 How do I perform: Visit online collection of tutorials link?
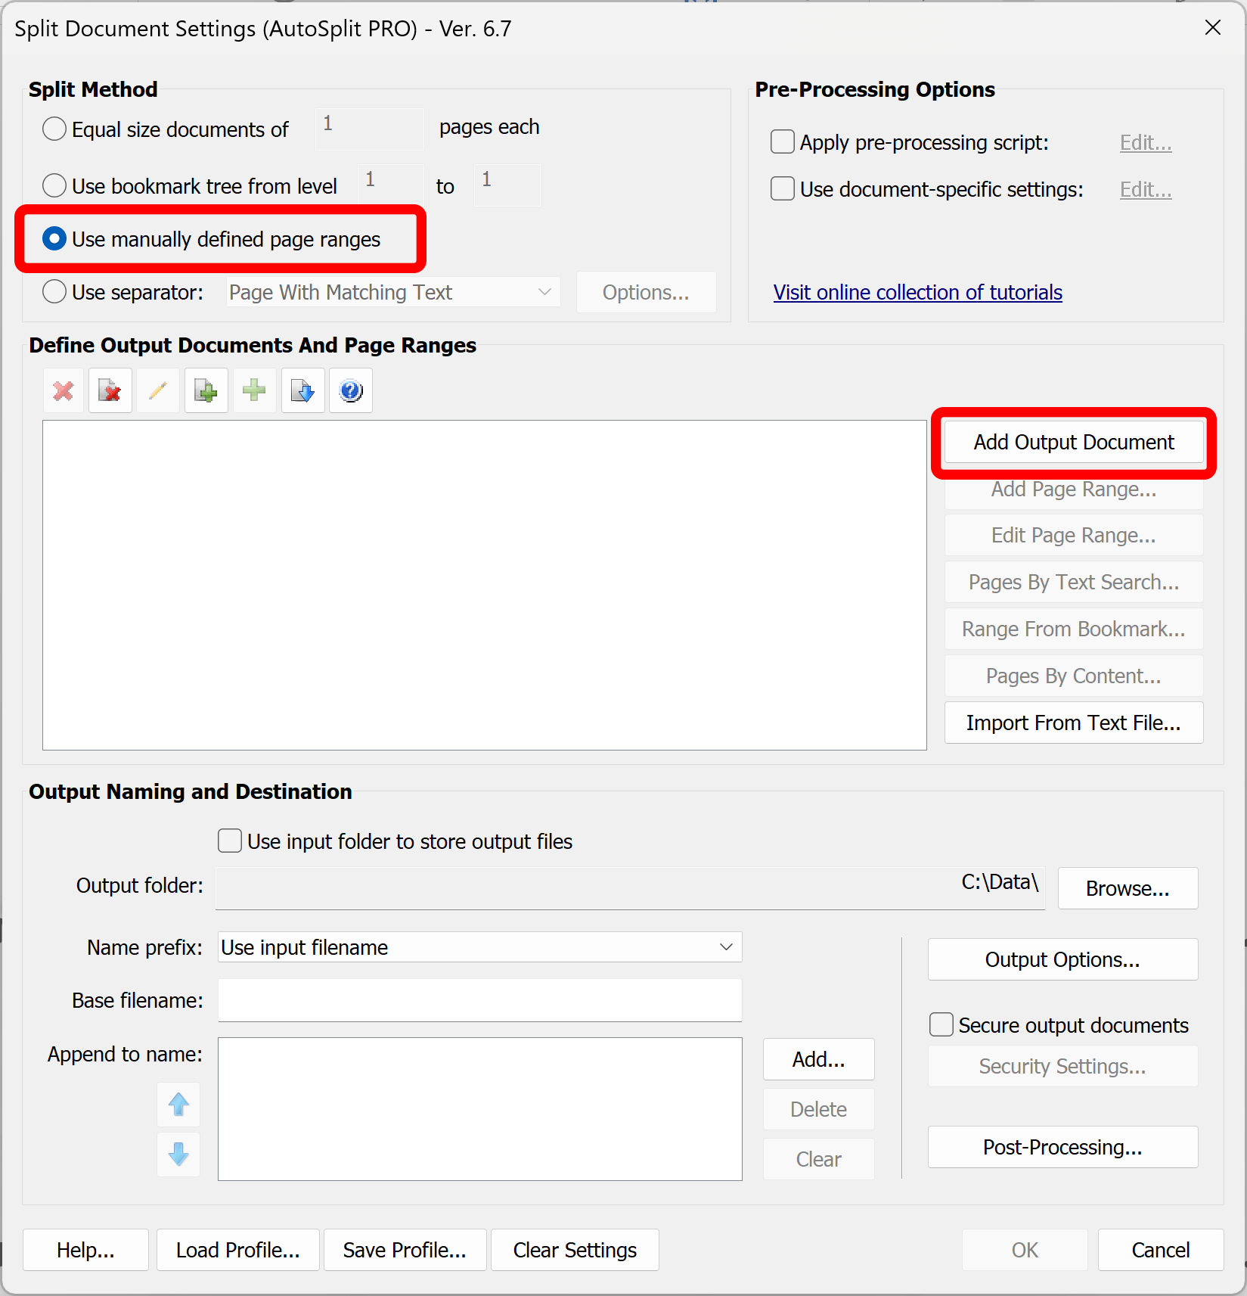click(917, 292)
